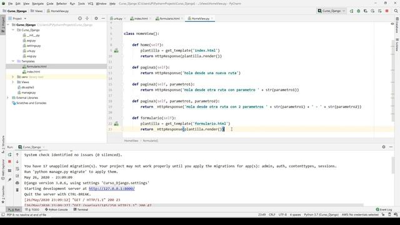Viewport: 400px width, 225px height.
Task: Pin the Run tab
Action: click(10, 179)
